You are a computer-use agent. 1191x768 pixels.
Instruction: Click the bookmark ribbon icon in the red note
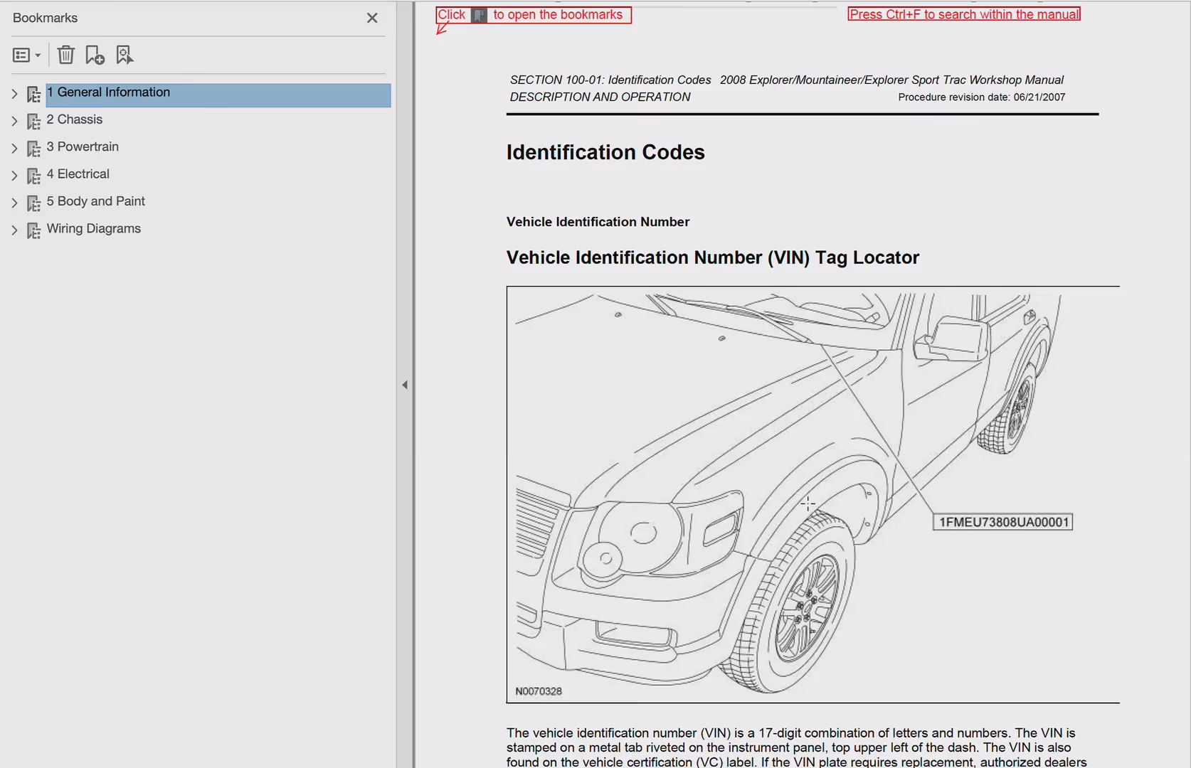480,15
